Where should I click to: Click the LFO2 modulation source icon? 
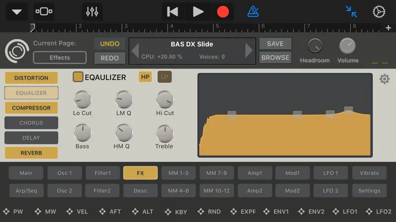pos(369,212)
